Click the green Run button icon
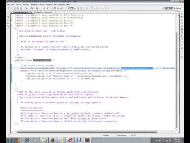The height and width of the screenshot is (143, 190). (32, 8)
